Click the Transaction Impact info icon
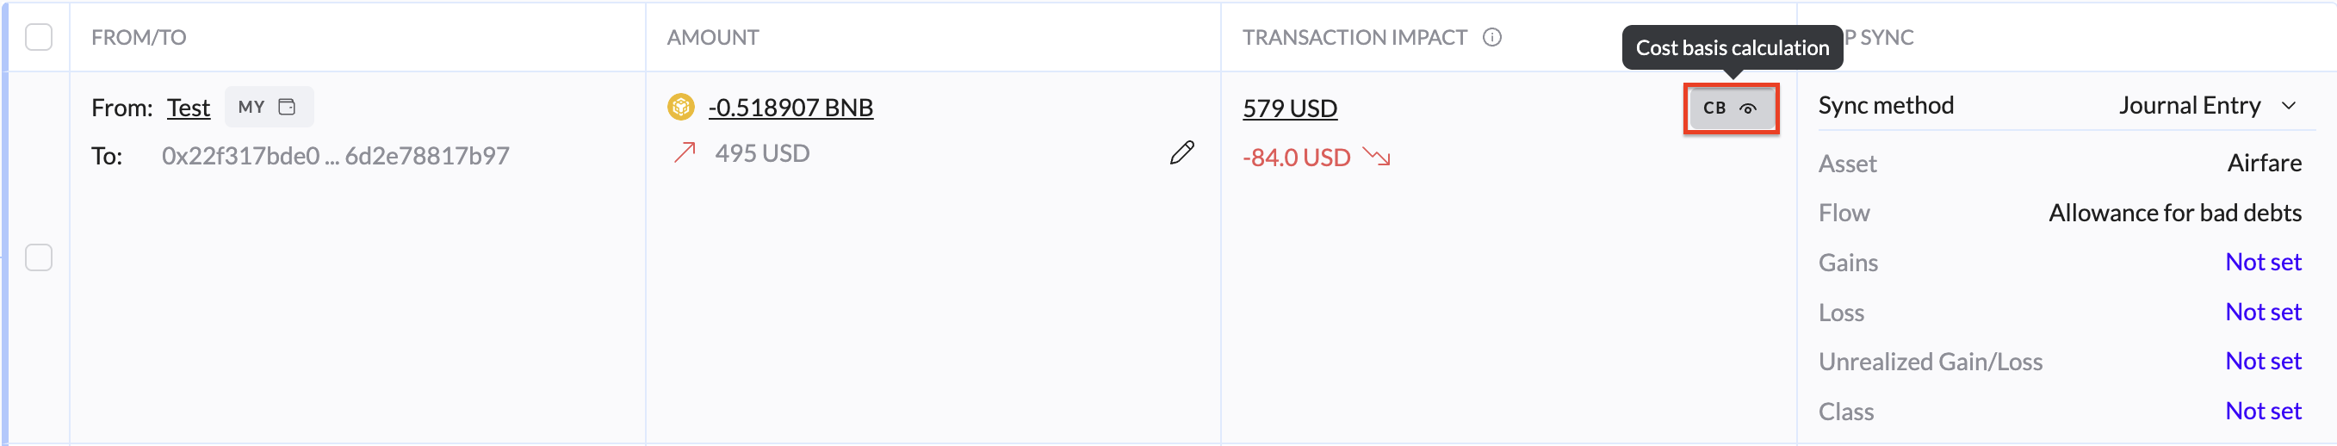2337x446 pixels. (x=1492, y=37)
